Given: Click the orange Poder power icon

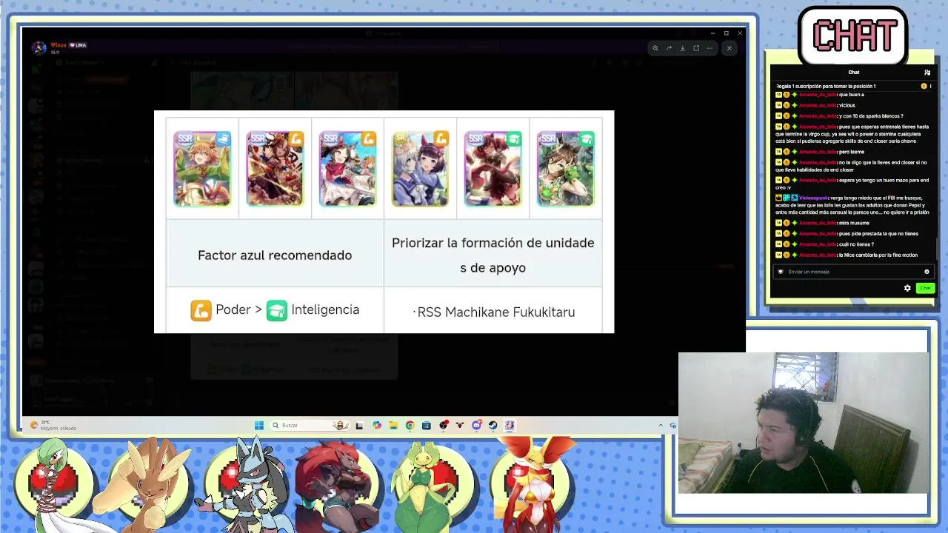Looking at the screenshot, I should pyautogui.click(x=201, y=310).
